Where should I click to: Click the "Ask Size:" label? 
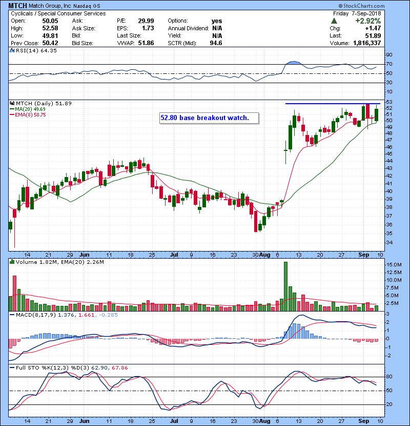click(84, 28)
